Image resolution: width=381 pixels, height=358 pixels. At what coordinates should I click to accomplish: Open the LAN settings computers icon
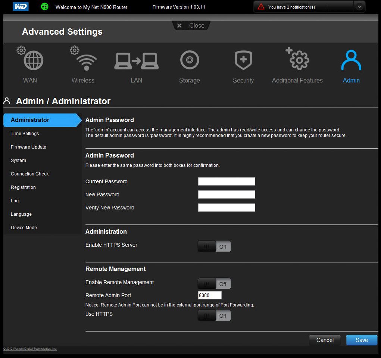(x=136, y=61)
